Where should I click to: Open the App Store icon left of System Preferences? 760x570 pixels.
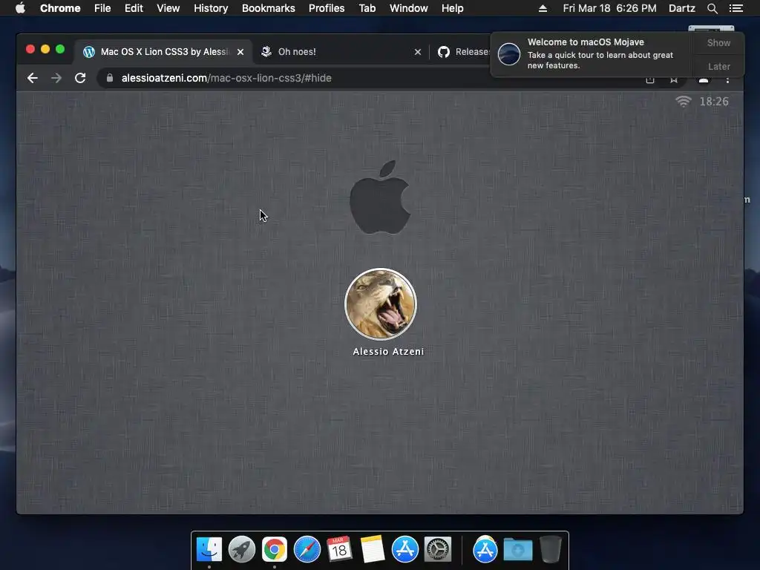[405, 549]
